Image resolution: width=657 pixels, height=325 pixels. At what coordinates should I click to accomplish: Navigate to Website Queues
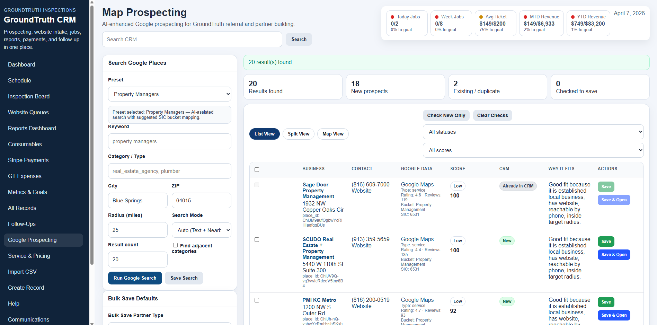[x=43, y=113]
